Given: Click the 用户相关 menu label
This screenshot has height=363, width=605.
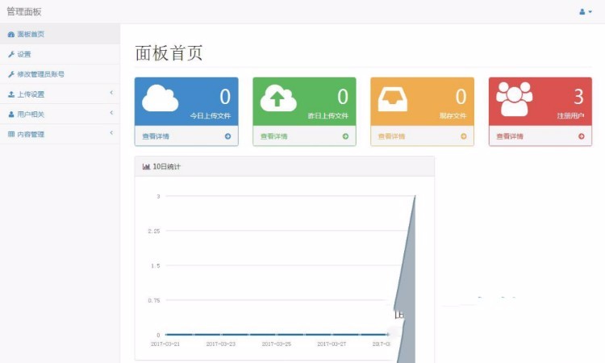Looking at the screenshot, I should tap(31, 115).
